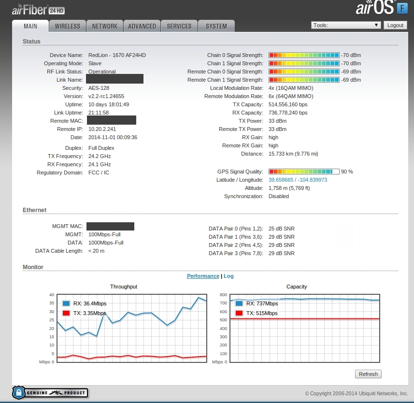Switch to the Wireless tab

point(68,26)
